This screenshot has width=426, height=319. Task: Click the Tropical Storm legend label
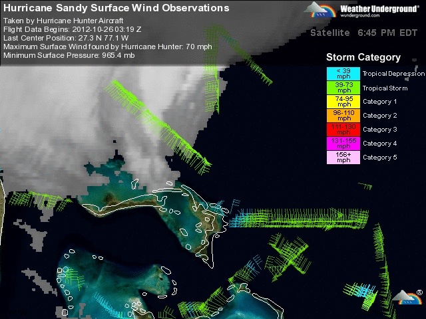(x=385, y=87)
